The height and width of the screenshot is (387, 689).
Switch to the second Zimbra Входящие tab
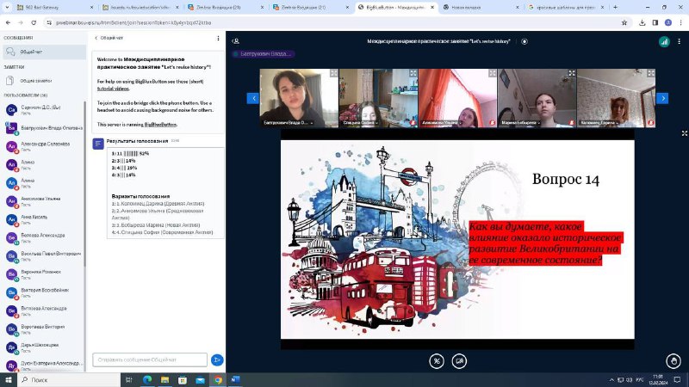click(310, 8)
